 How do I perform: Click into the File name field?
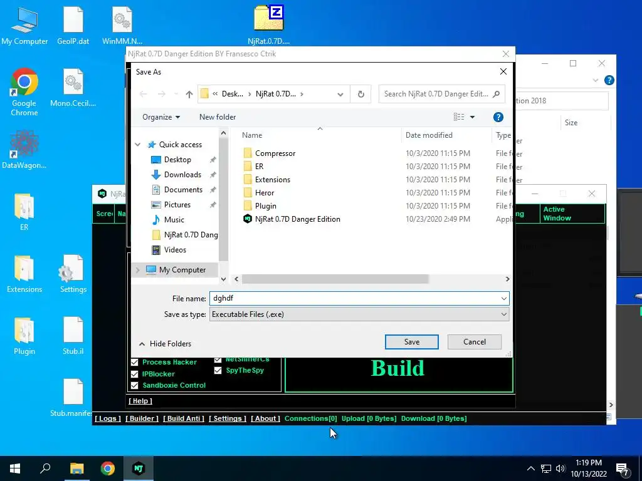click(x=354, y=299)
